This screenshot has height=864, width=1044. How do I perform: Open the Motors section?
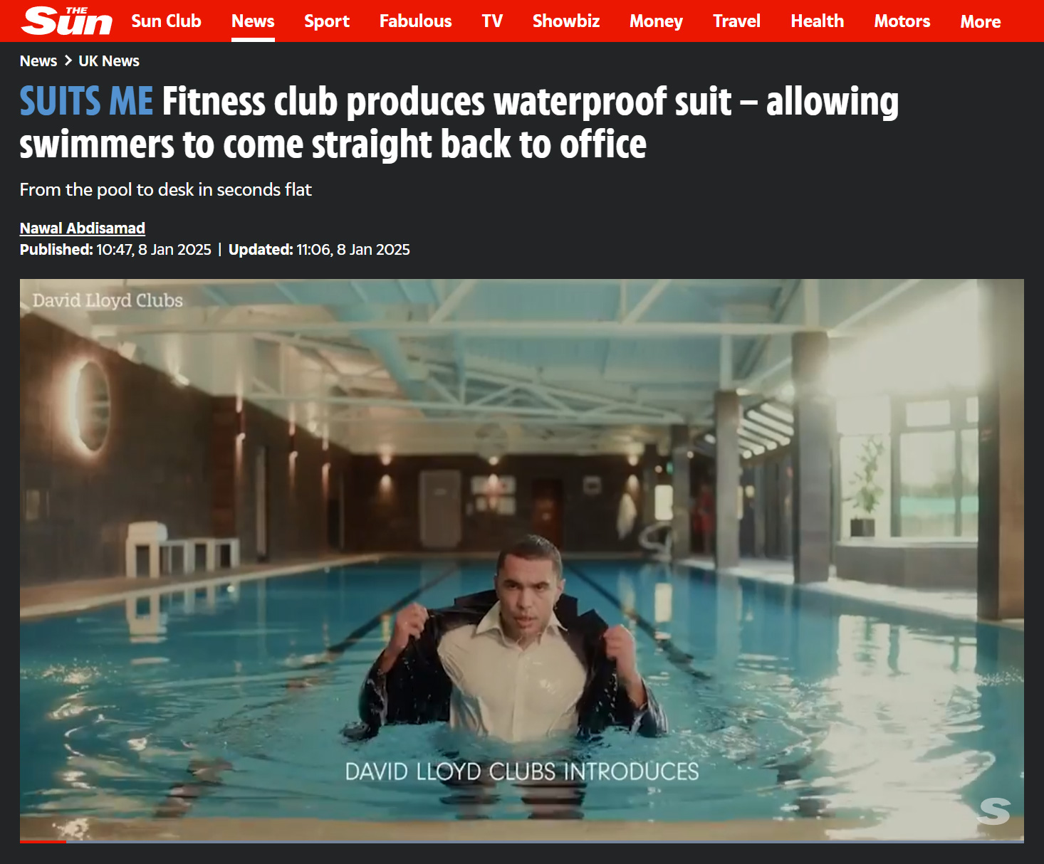(x=902, y=21)
